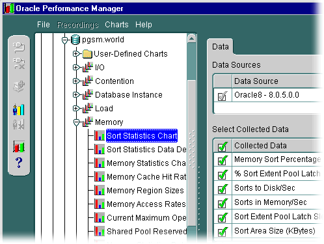Click the I/O chart group icon
This screenshot has height=244, width=324.
88,68
